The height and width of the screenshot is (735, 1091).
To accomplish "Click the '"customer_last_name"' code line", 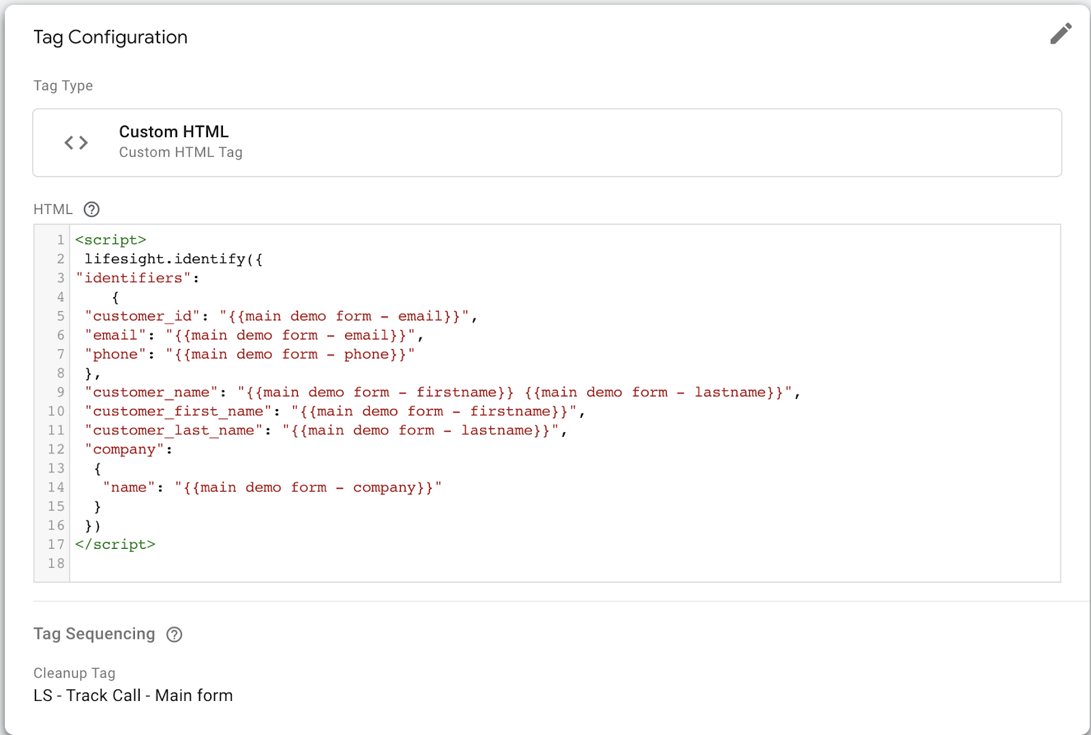I will pyautogui.click(x=326, y=430).
